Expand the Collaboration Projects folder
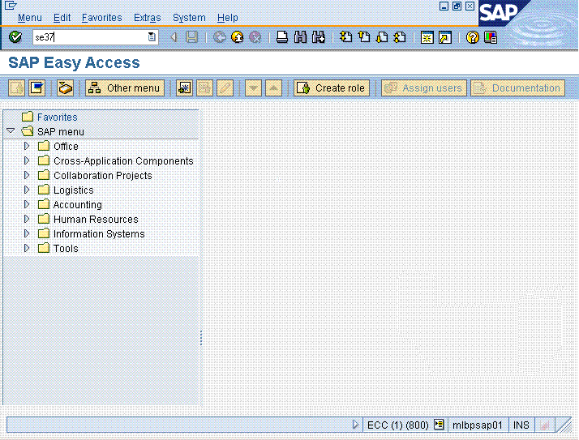Viewport: 579px width, 440px height. click(x=27, y=175)
